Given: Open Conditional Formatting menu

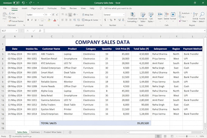Looking at the screenshot, I should (x=132, y=17).
